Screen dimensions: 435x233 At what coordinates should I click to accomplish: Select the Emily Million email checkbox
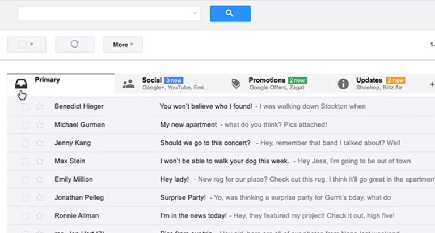click(26, 180)
